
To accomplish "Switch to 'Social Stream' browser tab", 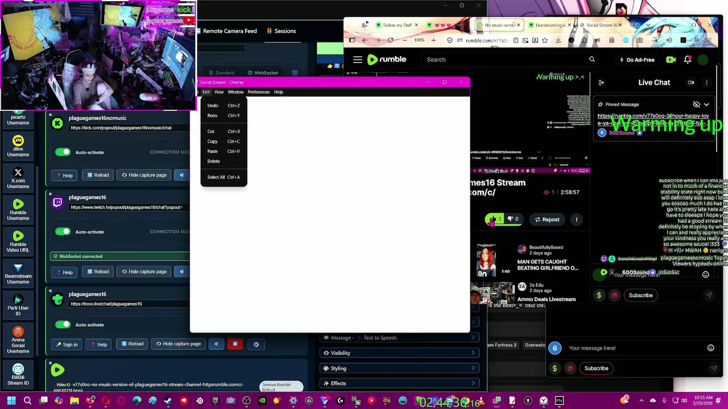I will pos(602,25).
